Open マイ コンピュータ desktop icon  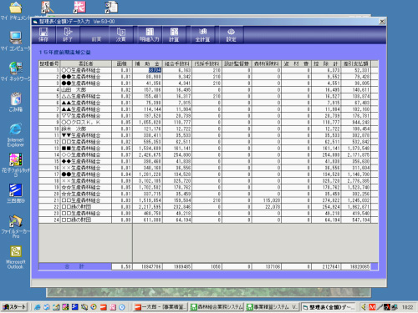(x=16, y=41)
